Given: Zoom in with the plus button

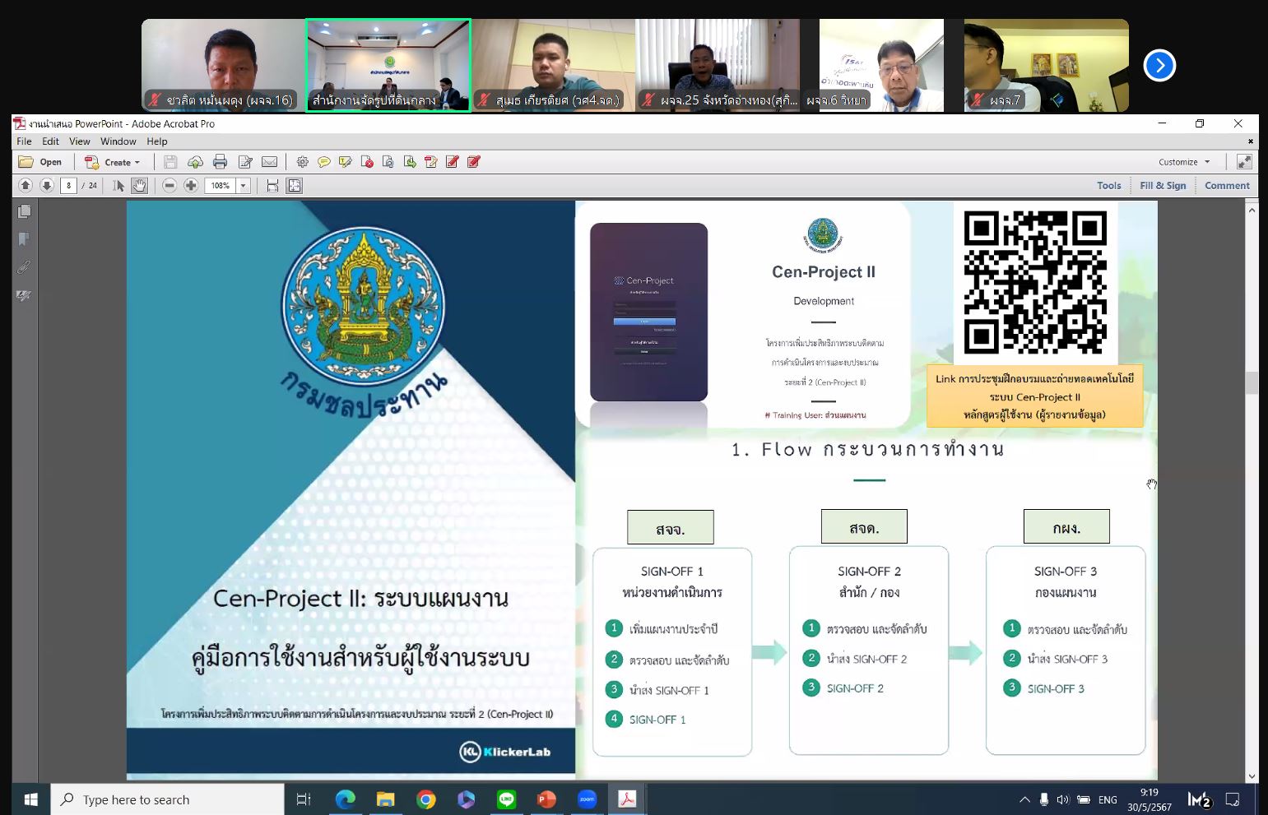Looking at the screenshot, I should (x=191, y=186).
